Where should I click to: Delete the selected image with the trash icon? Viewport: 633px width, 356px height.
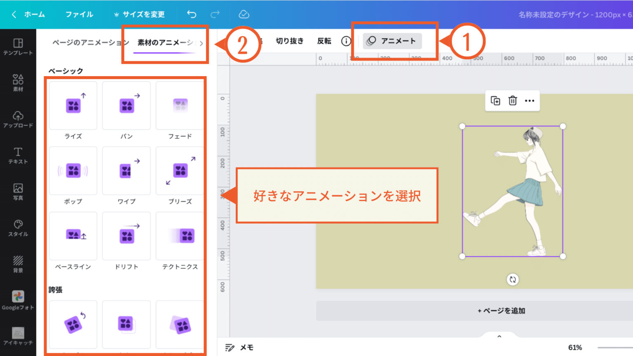click(x=512, y=101)
